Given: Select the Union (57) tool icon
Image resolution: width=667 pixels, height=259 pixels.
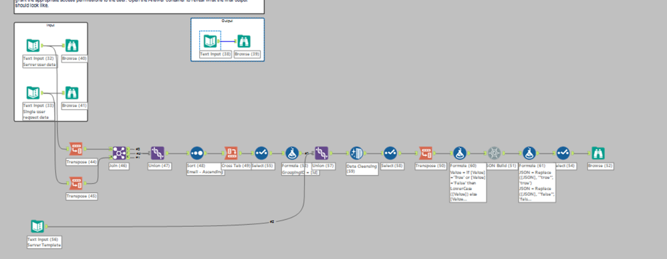Looking at the screenshot, I should 321,153.
